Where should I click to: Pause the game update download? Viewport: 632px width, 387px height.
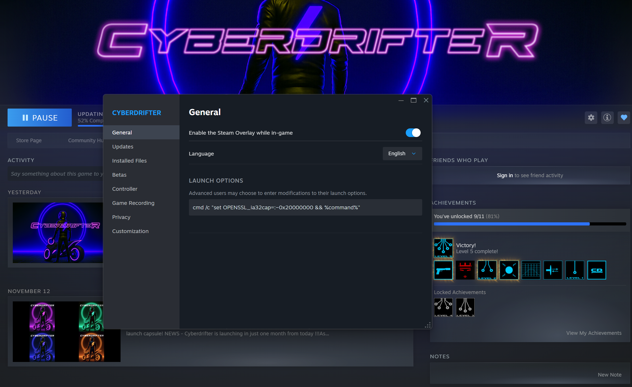(x=40, y=118)
